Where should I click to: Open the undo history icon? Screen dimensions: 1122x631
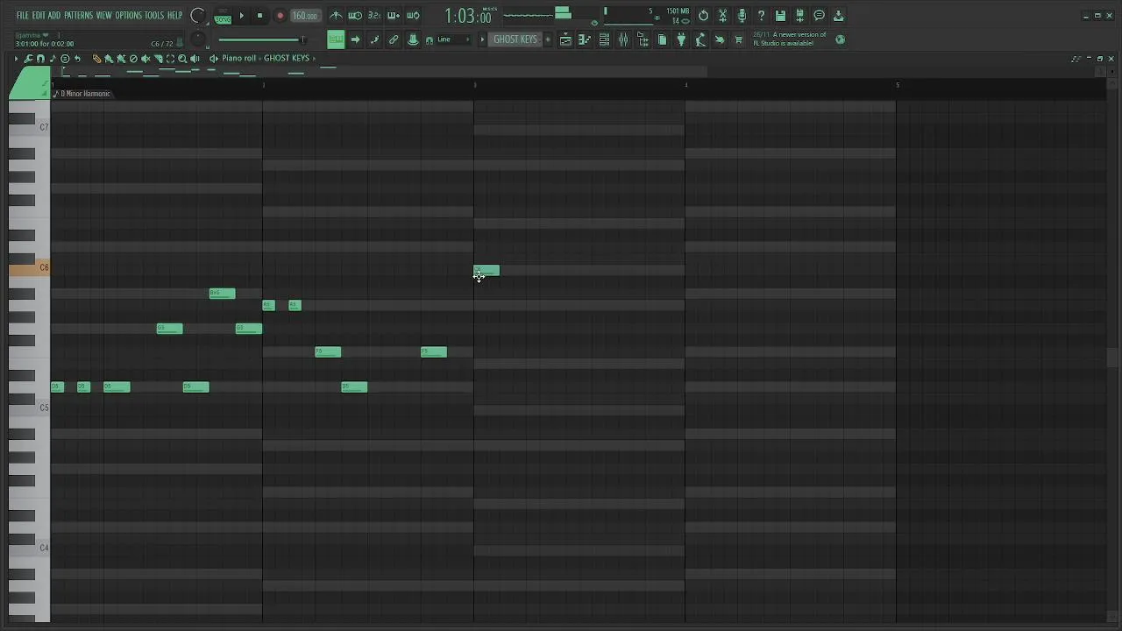(x=703, y=16)
